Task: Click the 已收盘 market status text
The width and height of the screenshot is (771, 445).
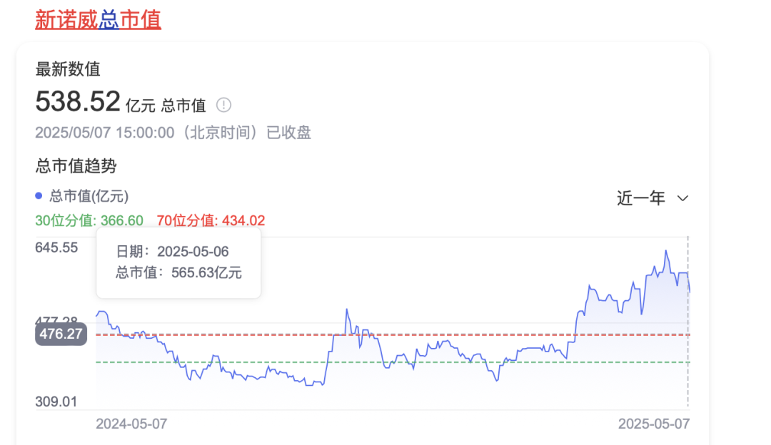Action: click(x=288, y=133)
